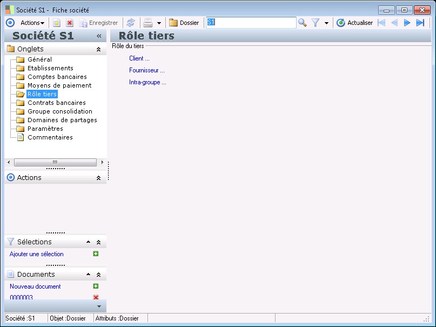The height and width of the screenshot is (327, 436).
Task: Click the printer icon
Action: pyautogui.click(x=148, y=23)
